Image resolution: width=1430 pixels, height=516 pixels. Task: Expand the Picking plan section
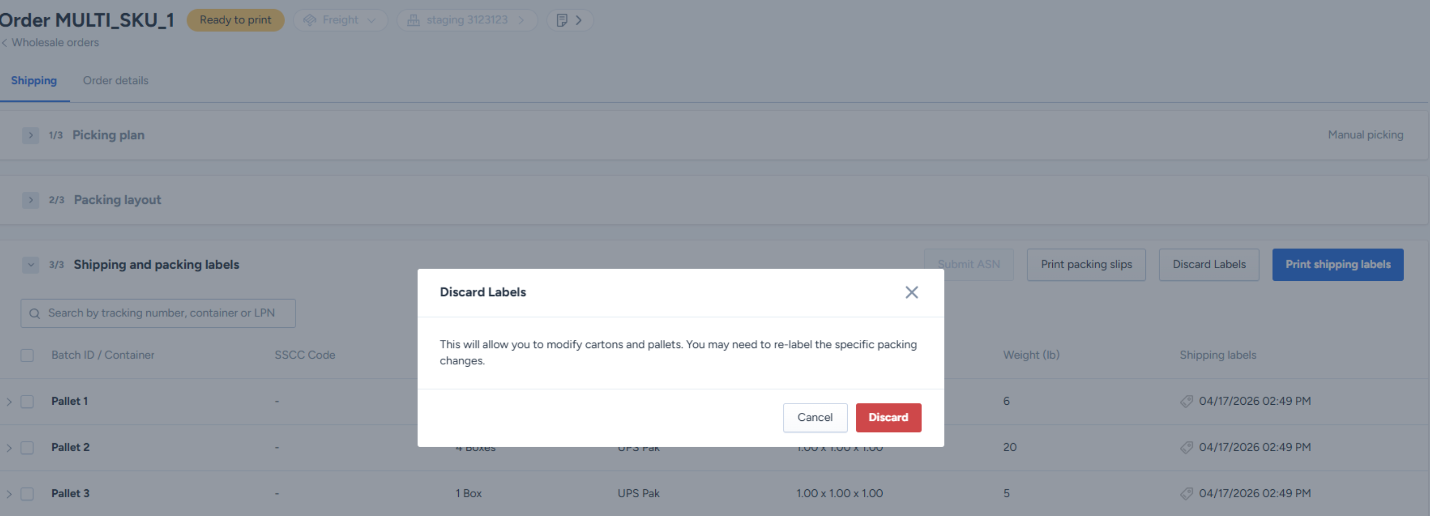[30, 136]
